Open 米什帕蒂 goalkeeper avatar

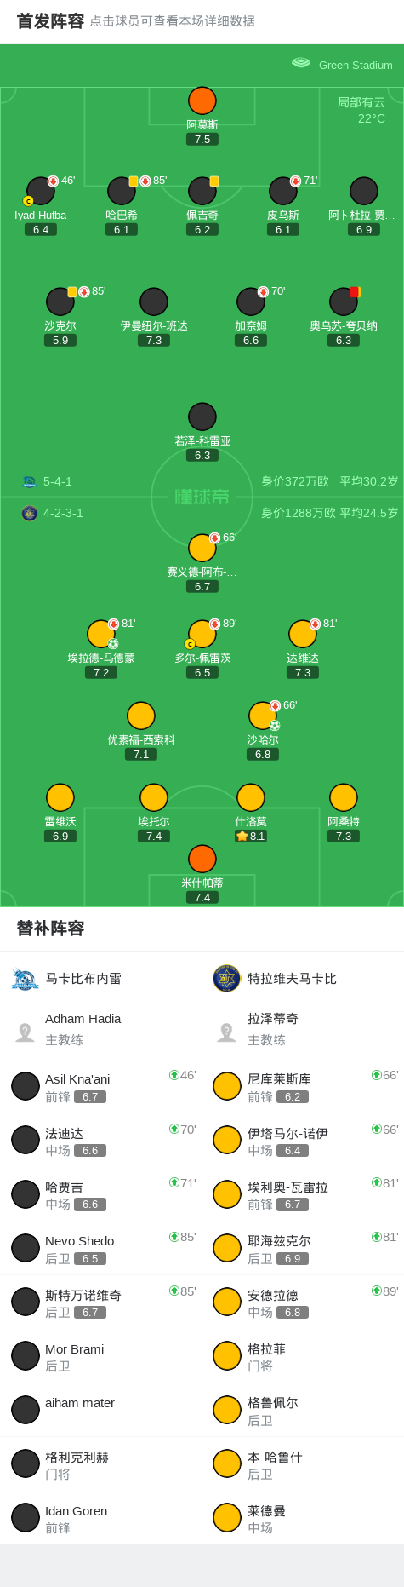coord(202,859)
